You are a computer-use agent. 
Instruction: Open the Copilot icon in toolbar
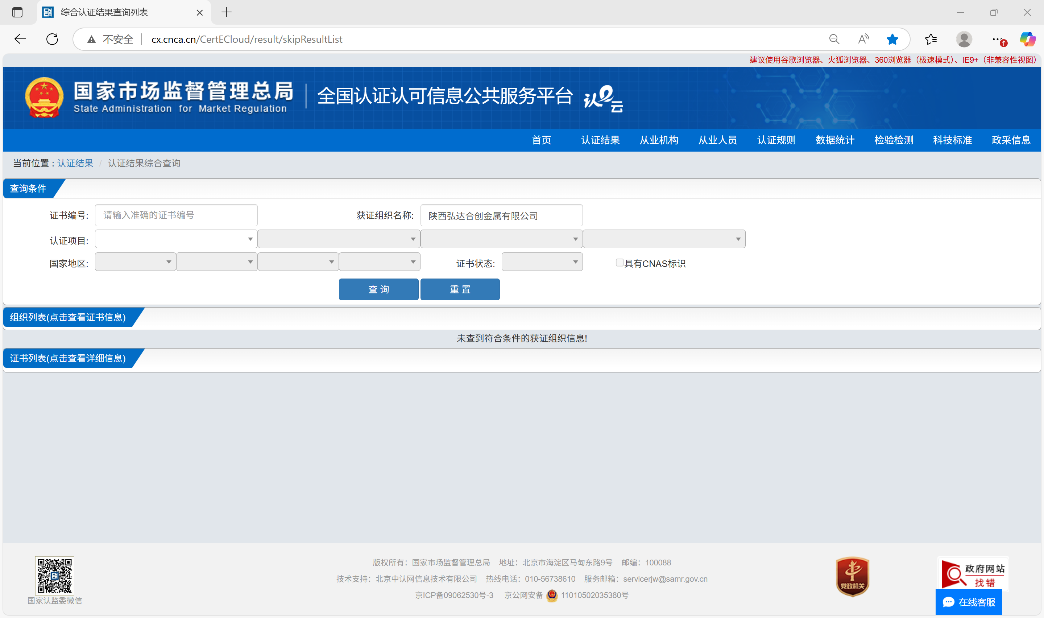[x=1027, y=39]
